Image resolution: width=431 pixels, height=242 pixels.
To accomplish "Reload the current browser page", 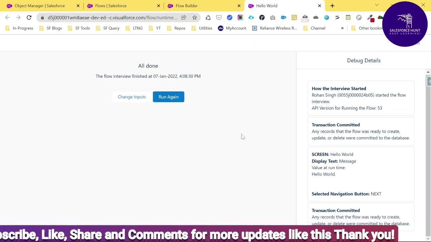I will point(29,17).
